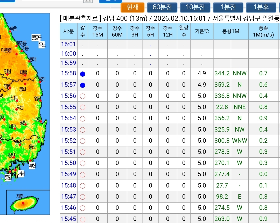Image resolution: width=280 pixels, height=223 pixels.
Task: Open the 15:57 time link
Action: (x=68, y=85)
